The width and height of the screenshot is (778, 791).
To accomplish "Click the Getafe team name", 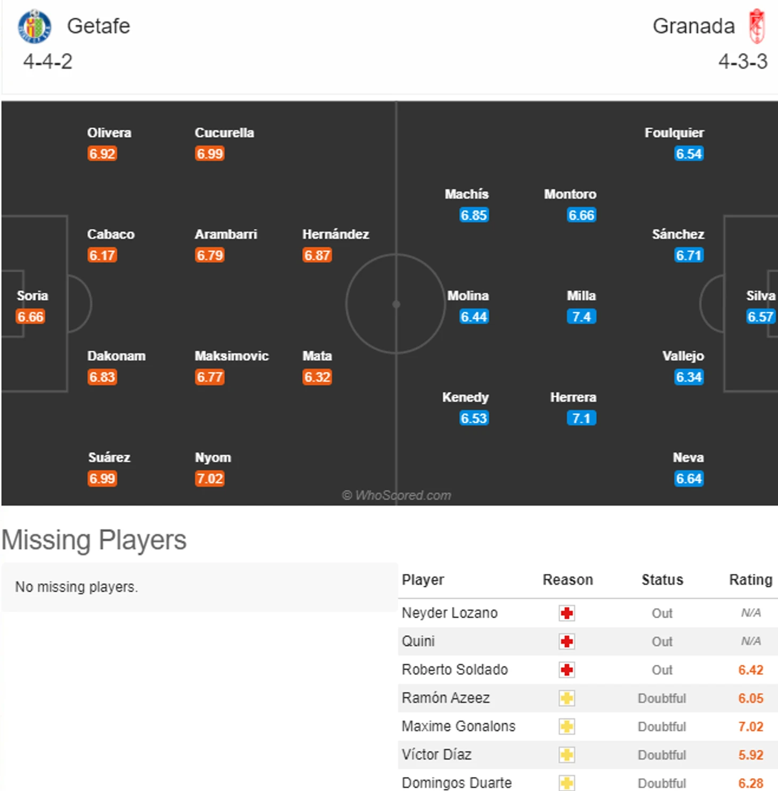I will coord(99,26).
